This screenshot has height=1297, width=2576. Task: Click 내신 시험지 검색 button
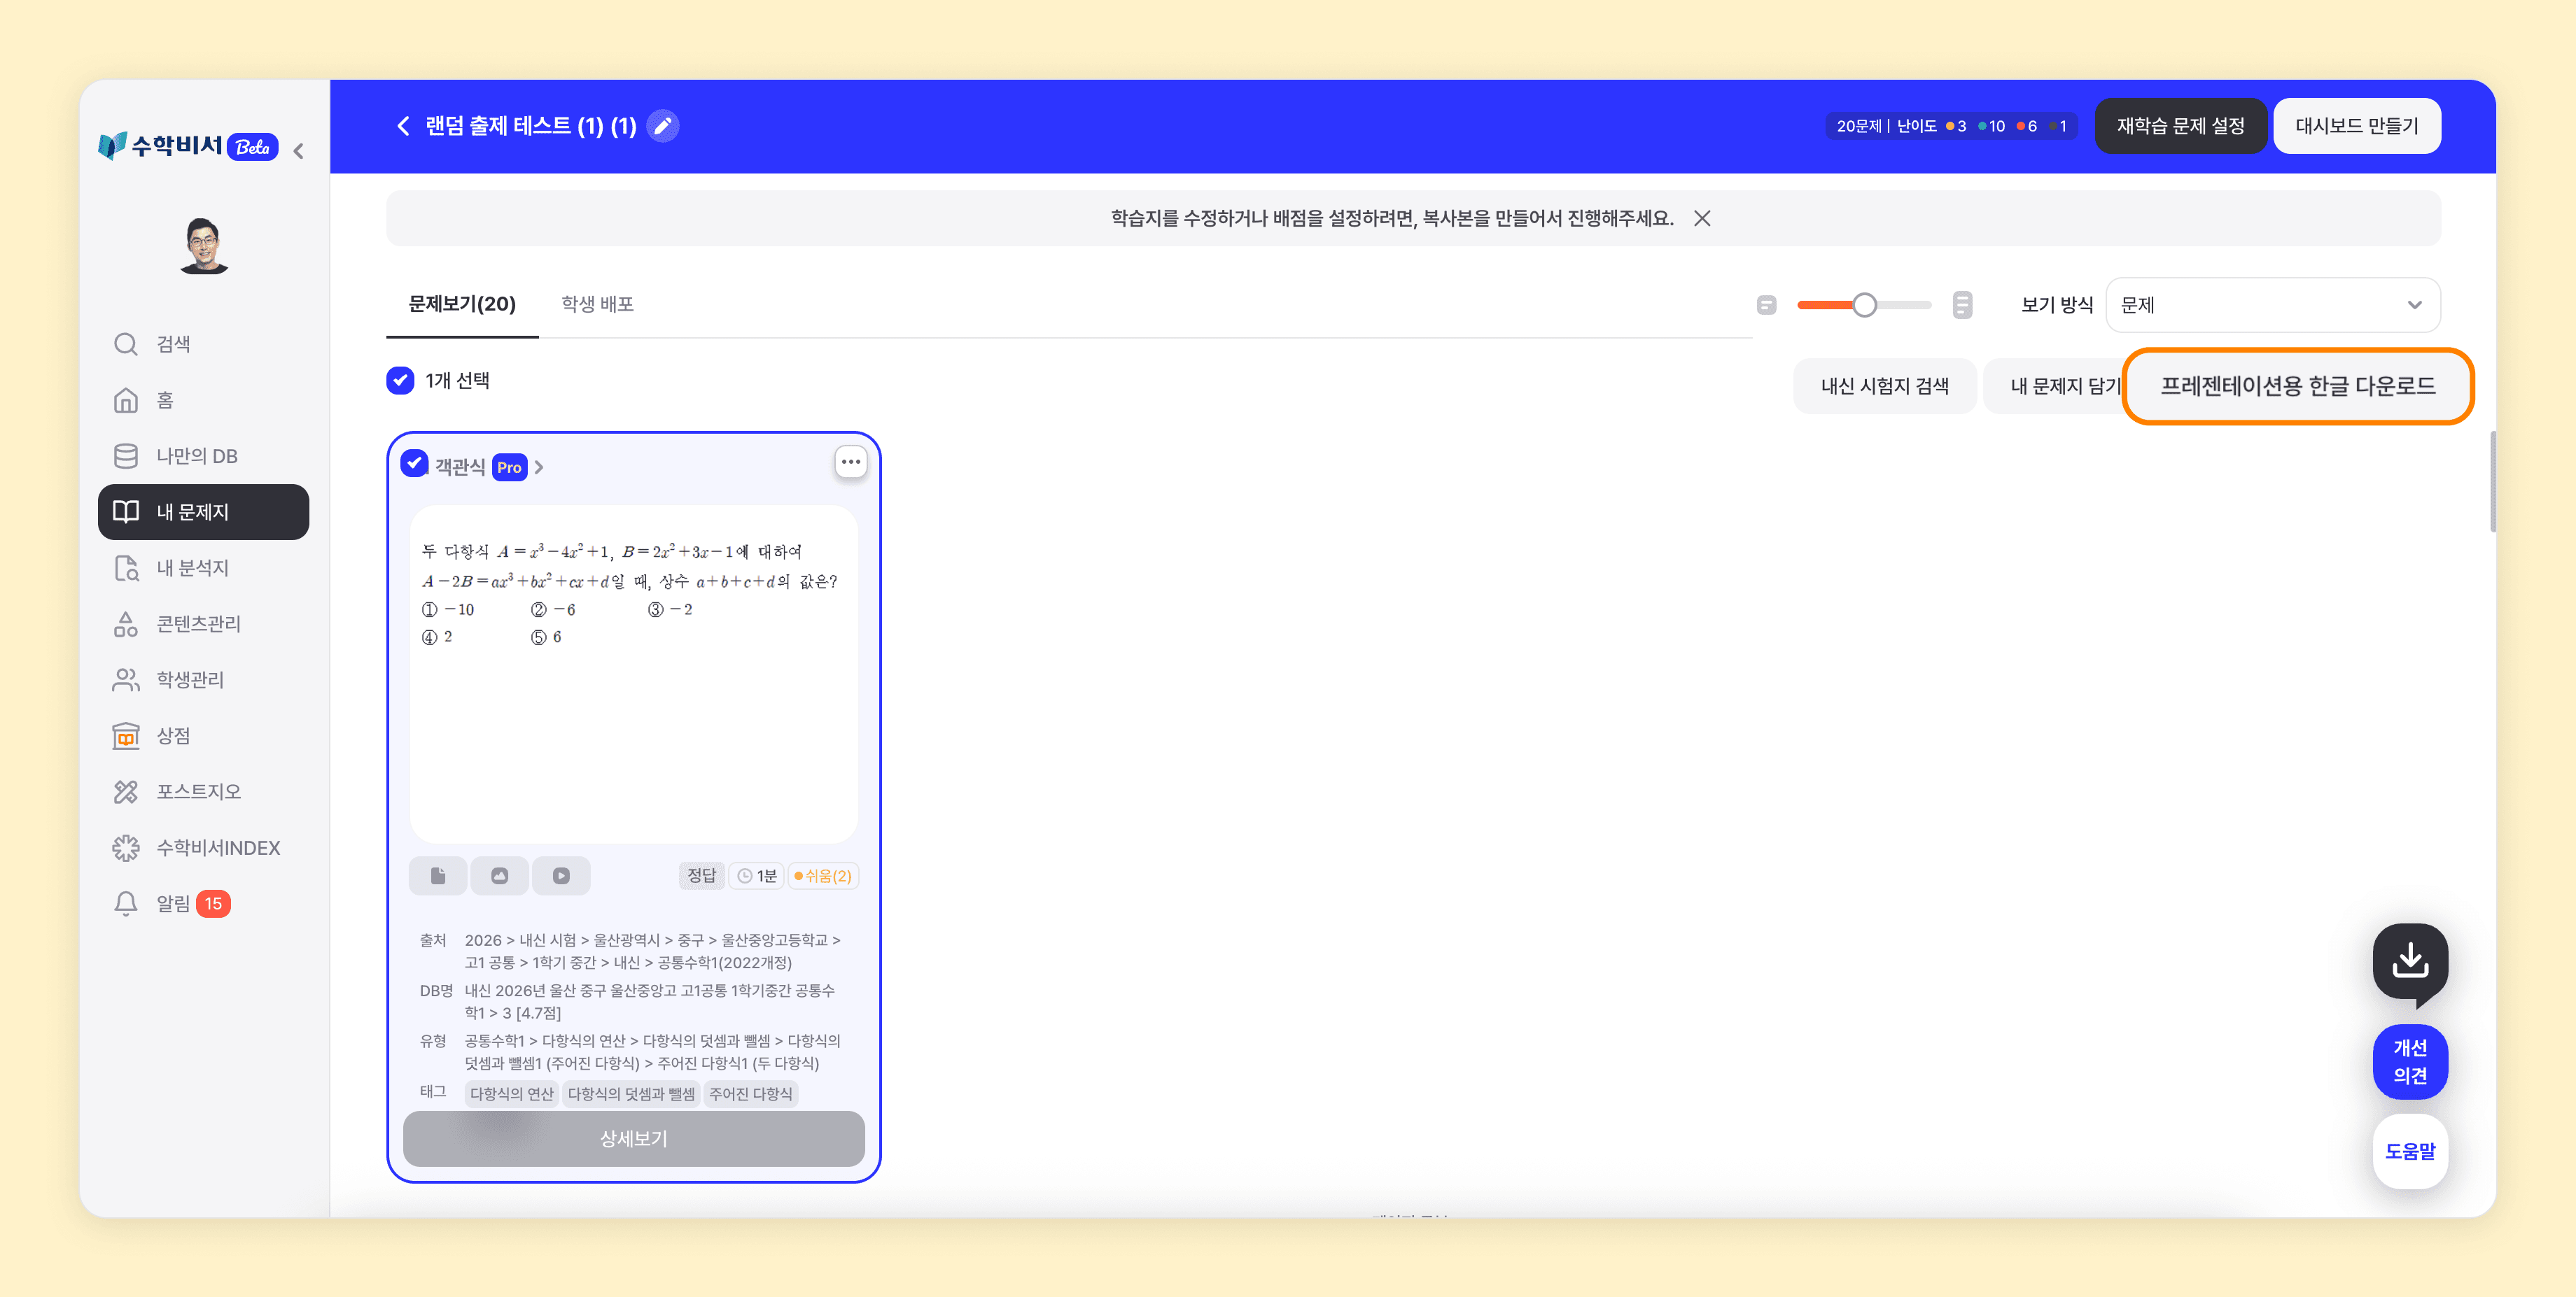click(x=1884, y=385)
